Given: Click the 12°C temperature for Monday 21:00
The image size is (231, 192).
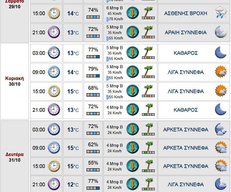Looking at the screenshot, I should [x=73, y=185].
